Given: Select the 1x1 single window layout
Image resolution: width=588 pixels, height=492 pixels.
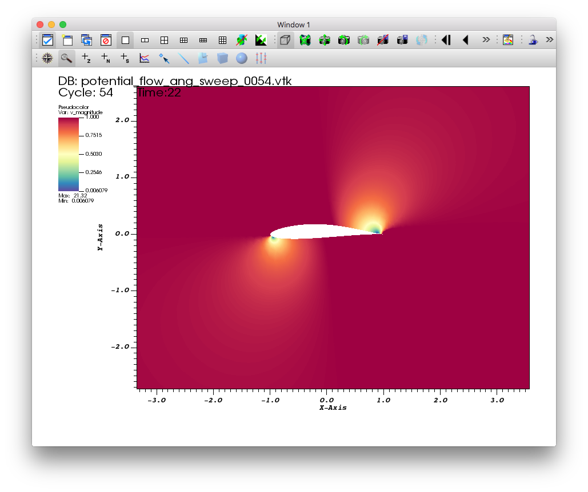Looking at the screenshot, I should tap(125, 40).
